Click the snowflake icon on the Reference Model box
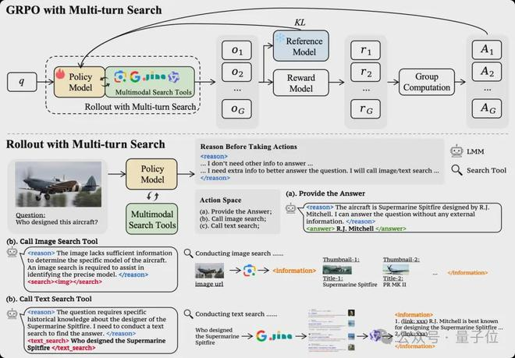This screenshot has width=515, height=358. pyautogui.click(x=280, y=37)
